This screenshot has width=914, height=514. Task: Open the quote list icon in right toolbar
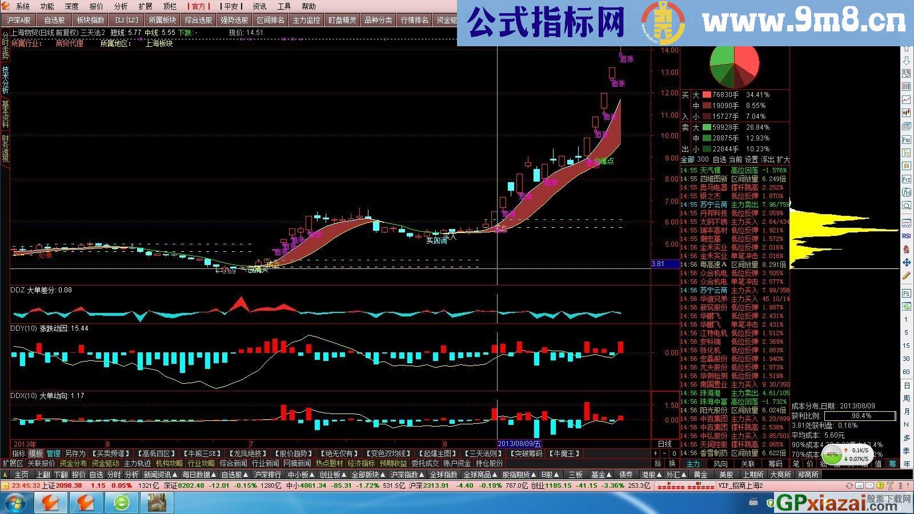(907, 73)
